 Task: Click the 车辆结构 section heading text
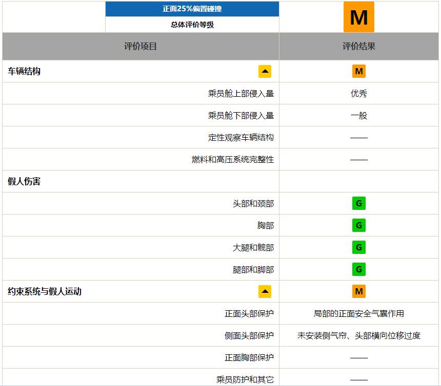[x=24, y=71]
